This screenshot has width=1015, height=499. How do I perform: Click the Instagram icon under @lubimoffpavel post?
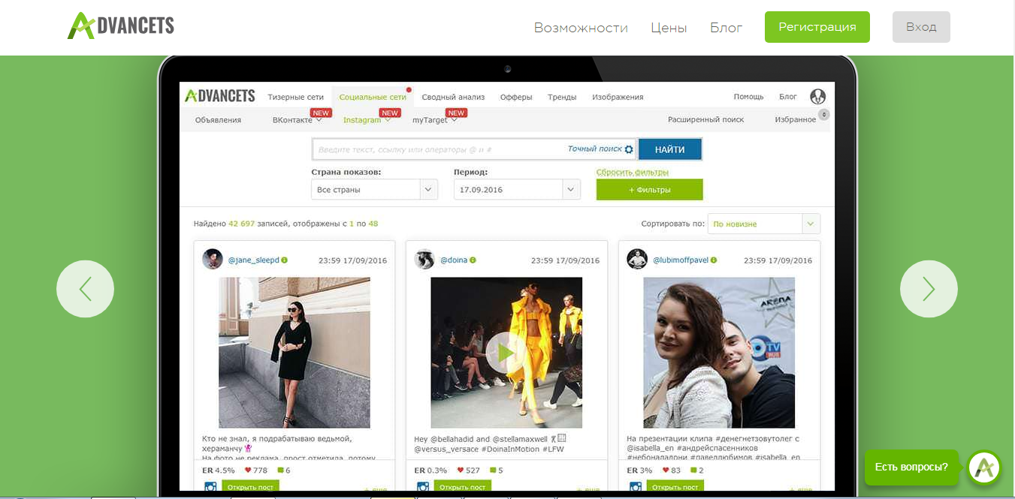(x=636, y=487)
